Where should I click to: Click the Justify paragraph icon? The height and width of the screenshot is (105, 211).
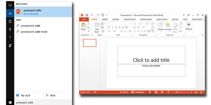pos(145,31)
